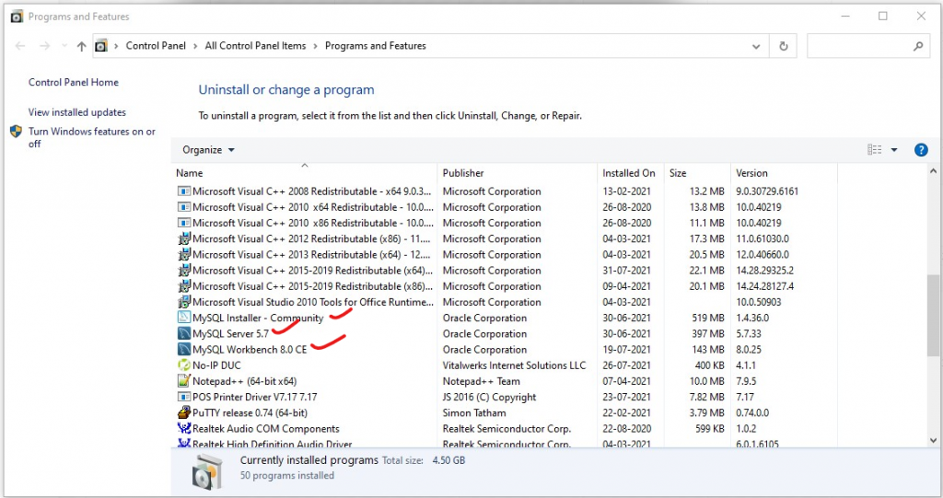Click the Programs and Features breadcrumb
Screen dimensions: 943x498
[376, 46]
